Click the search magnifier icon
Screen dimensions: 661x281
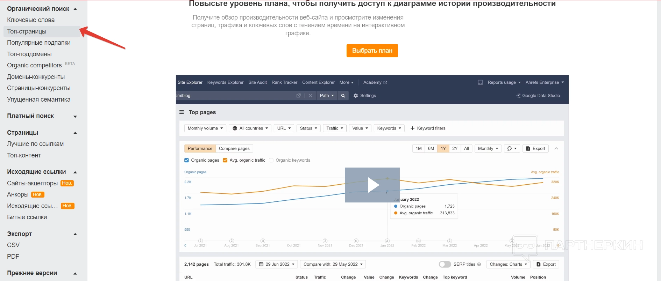tap(343, 96)
